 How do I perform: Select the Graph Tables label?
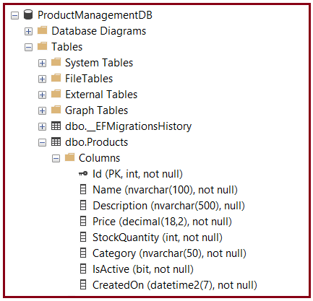[x=96, y=110]
